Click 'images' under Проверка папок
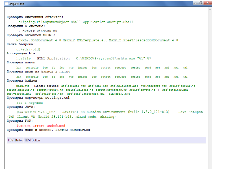The height and width of the screenshot is (169, 226). [x=82, y=68]
